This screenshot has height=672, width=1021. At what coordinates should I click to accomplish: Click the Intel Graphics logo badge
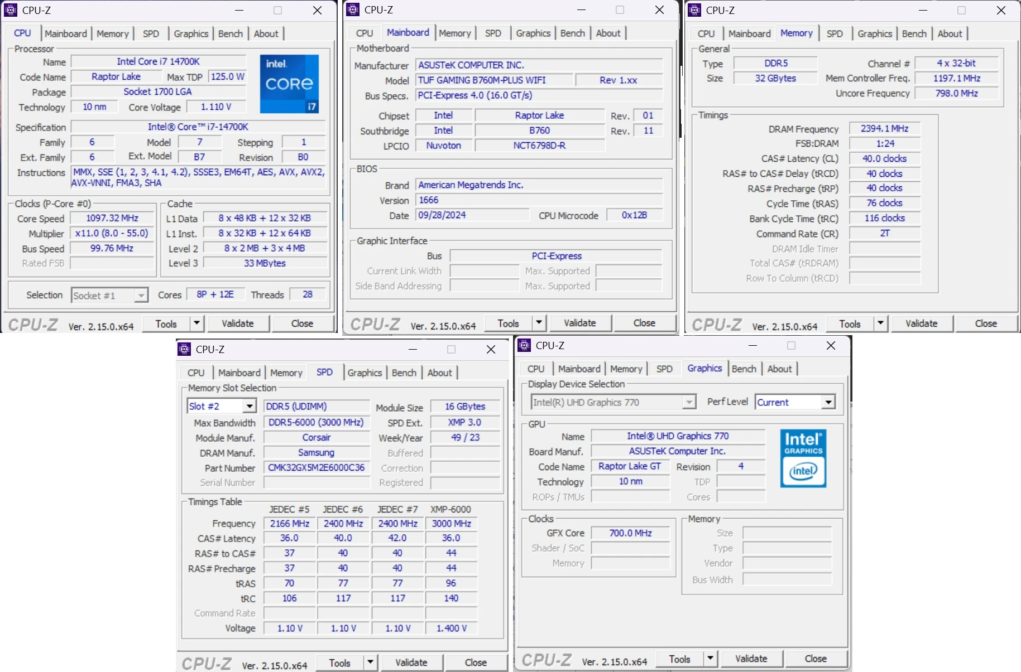click(x=803, y=458)
